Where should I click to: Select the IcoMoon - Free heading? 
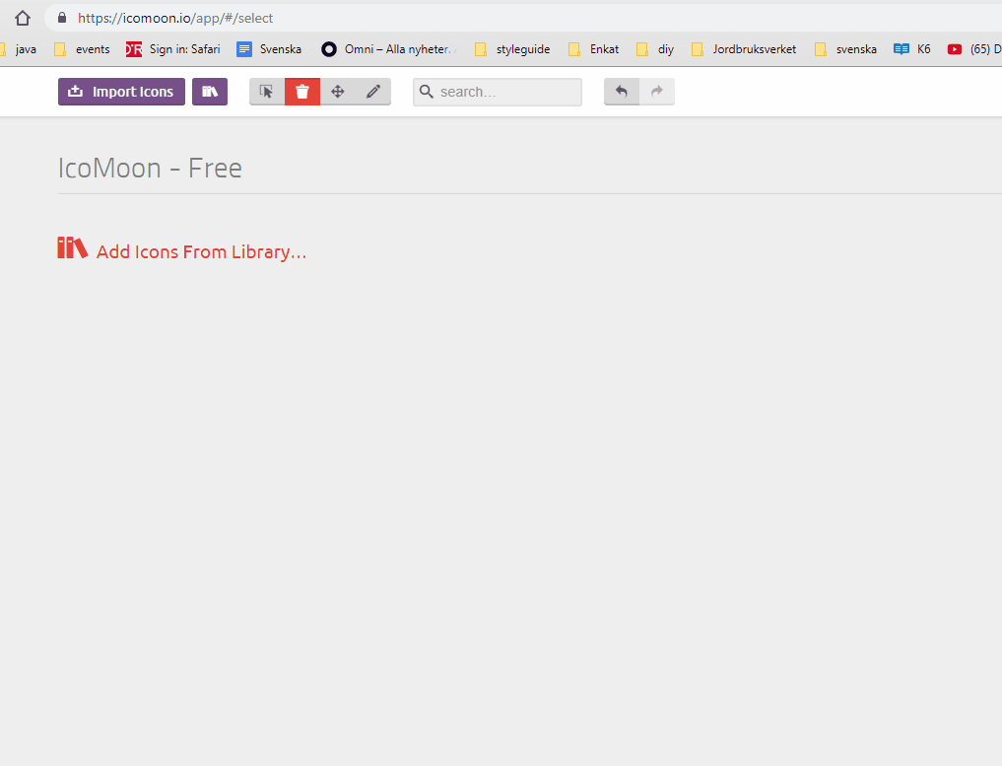pyautogui.click(x=150, y=169)
